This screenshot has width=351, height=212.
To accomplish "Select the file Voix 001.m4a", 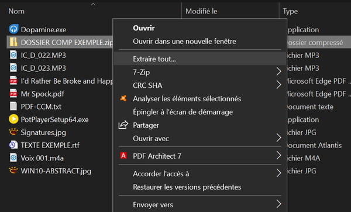I will [42, 158].
